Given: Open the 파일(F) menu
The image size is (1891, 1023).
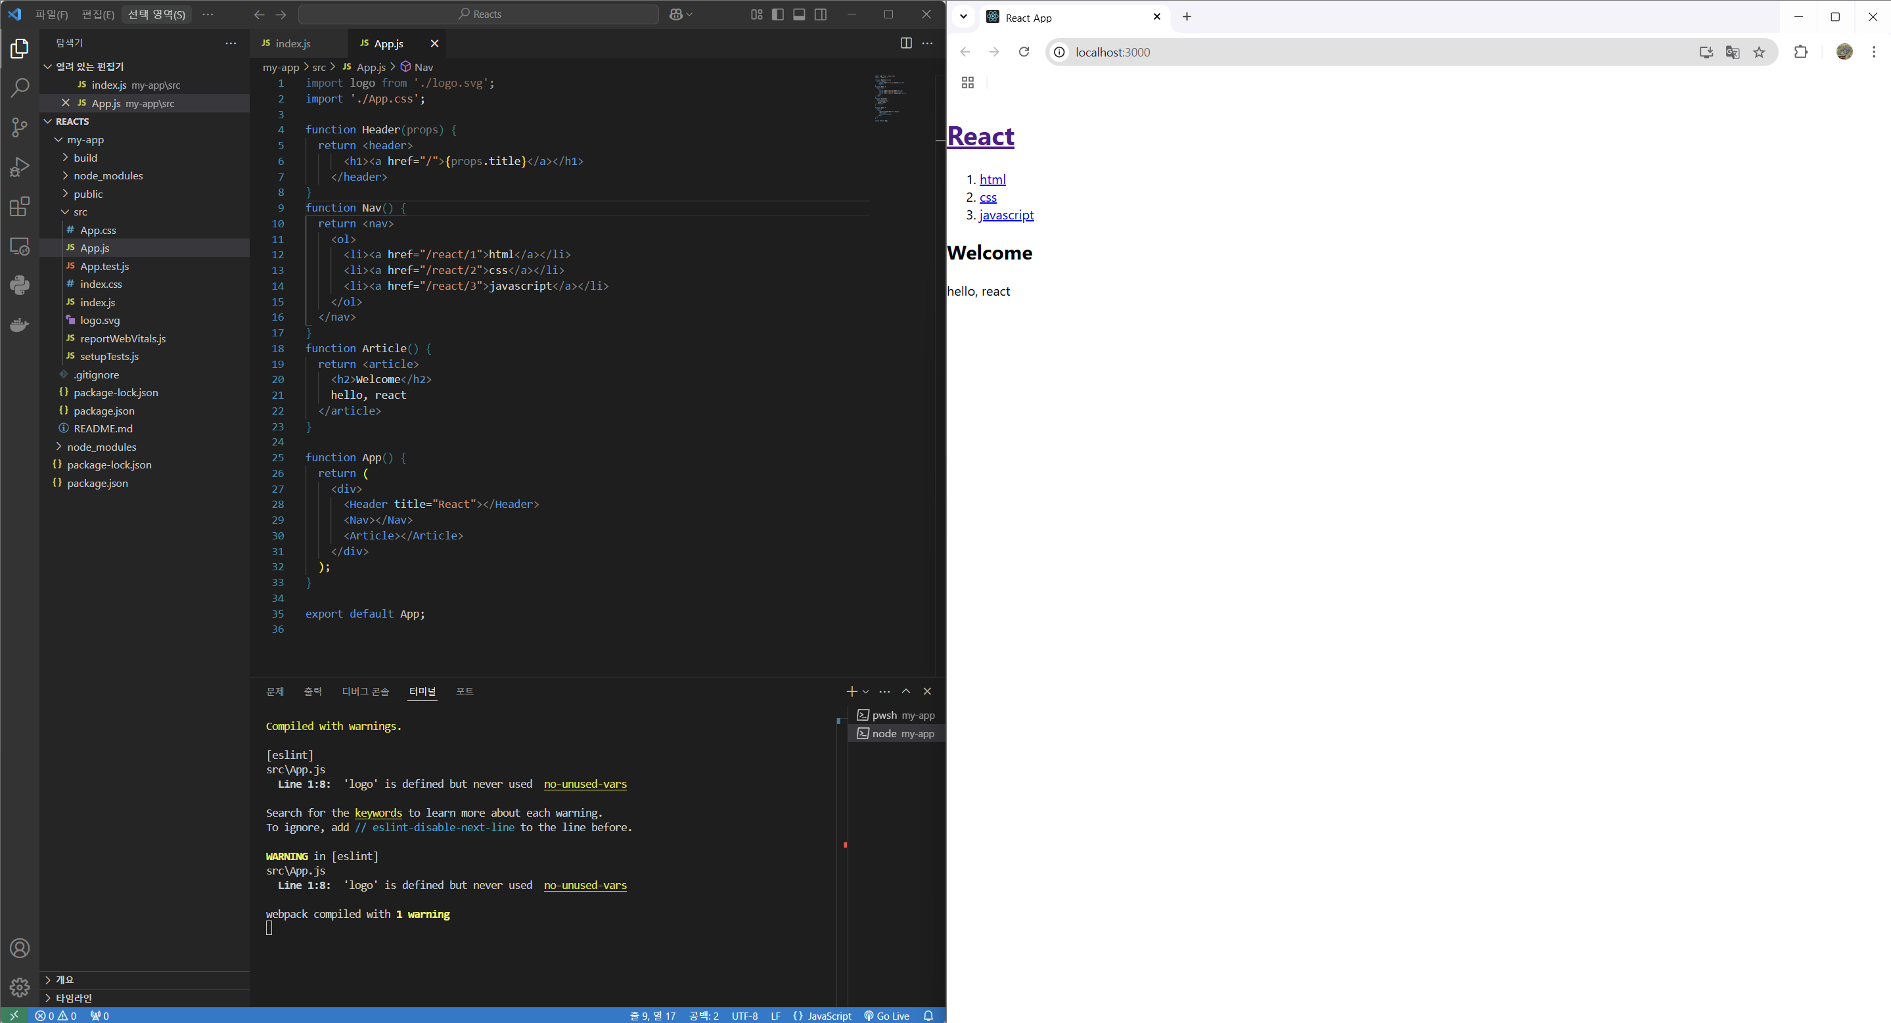Looking at the screenshot, I should 51,14.
